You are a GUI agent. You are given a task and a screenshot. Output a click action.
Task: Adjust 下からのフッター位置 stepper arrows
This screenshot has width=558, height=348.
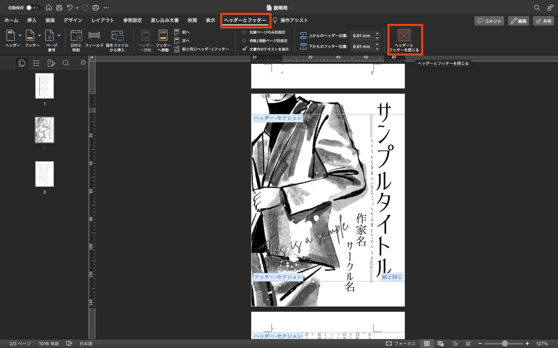coord(377,46)
